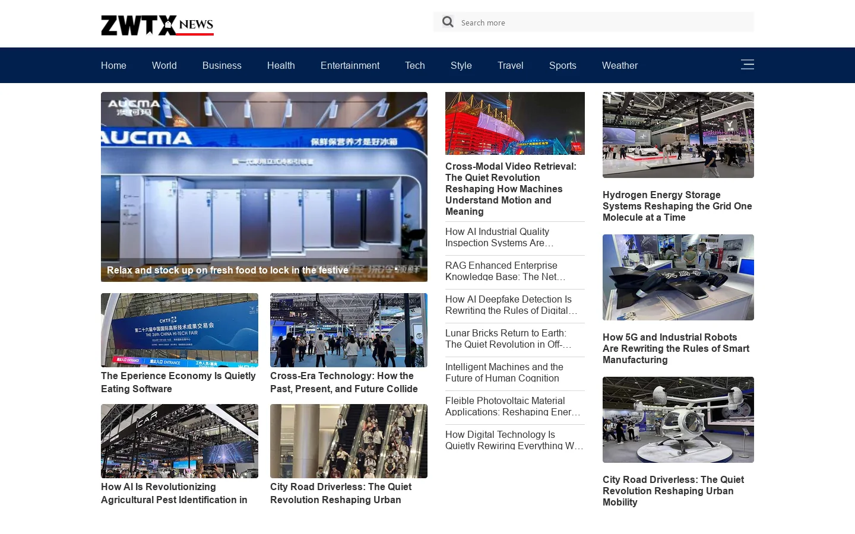Navigate to the Travel section

tap(511, 65)
